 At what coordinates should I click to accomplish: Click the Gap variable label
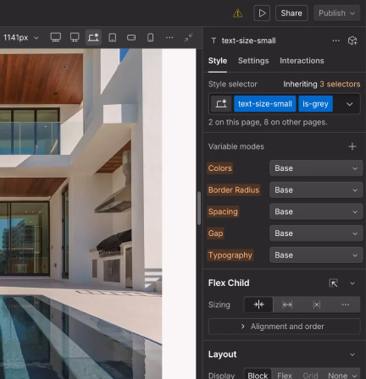click(x=215, y=233)
